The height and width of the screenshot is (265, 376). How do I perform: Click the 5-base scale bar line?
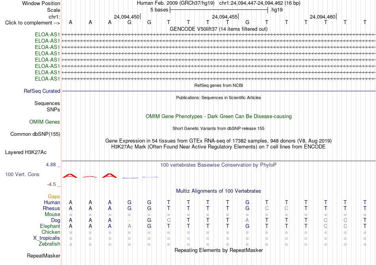click(219, 10)
